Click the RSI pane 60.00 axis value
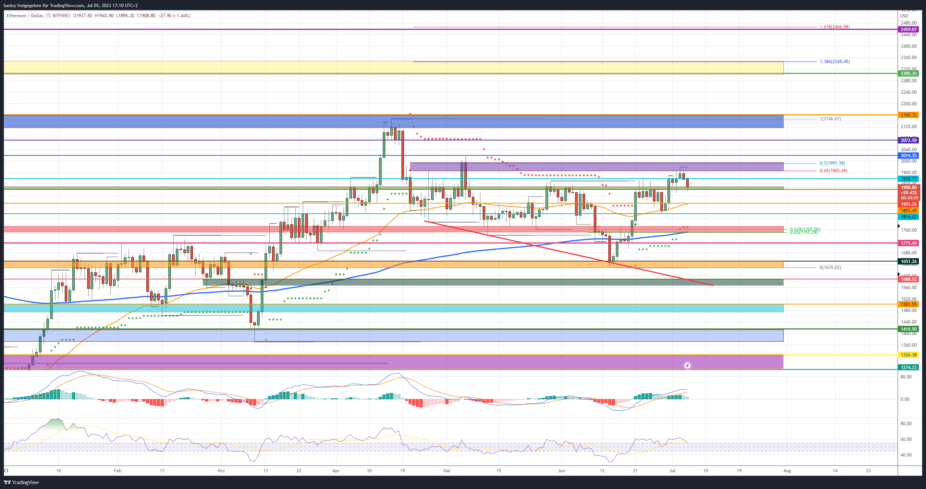 (906, 439)
